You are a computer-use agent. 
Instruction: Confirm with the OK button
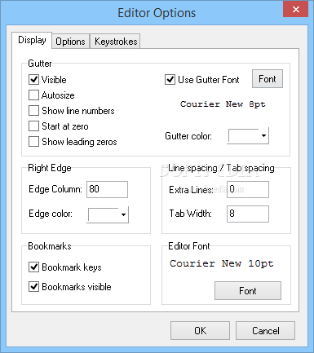(x=200, y=330)
